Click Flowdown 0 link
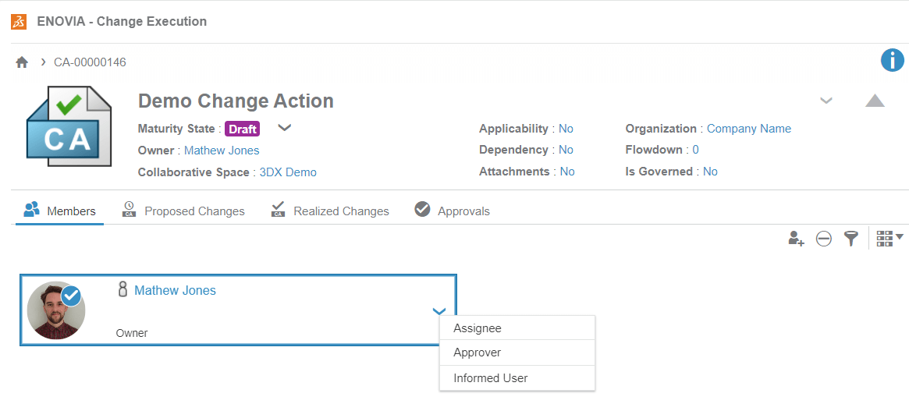Image resolution: width=909 pixels, height=418 pixels. point(696,150)
